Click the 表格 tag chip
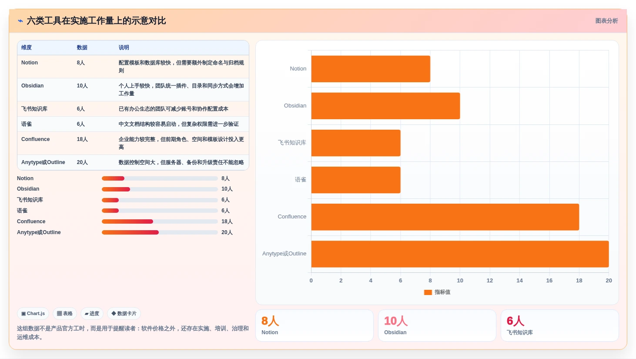 tap(65, 313)
